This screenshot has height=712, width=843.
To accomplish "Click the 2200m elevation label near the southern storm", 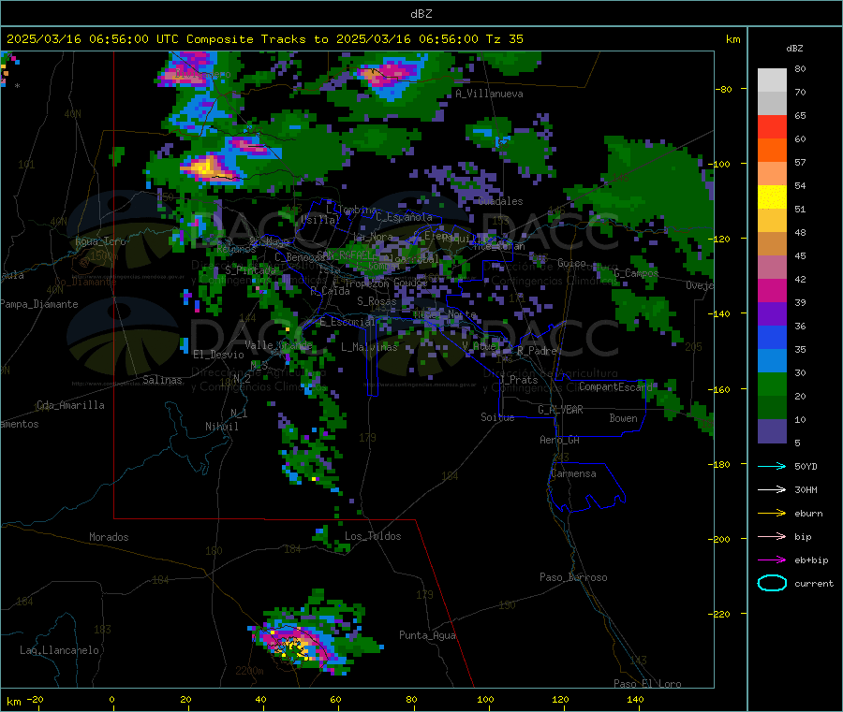I will pos(249,671).
